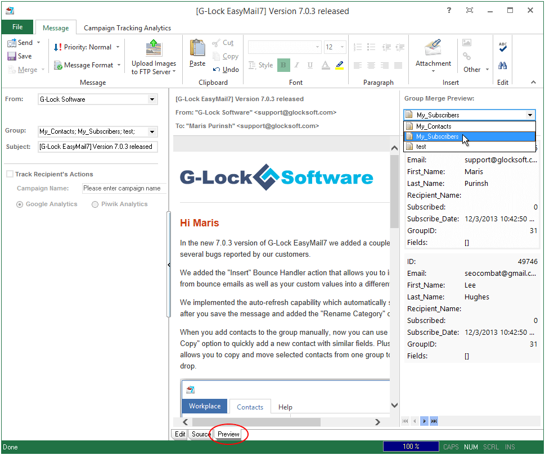Expand the Priority dropdown arrow
The width and height of the screenshot is (545, 455).
[118, 47]
